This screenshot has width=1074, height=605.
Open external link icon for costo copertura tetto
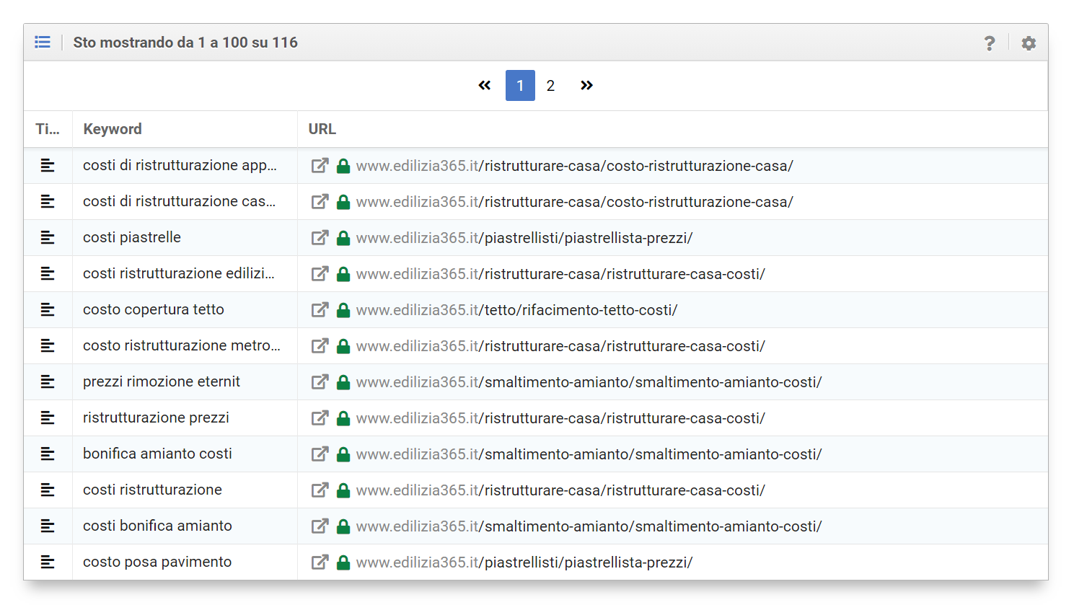tap(320, 310)
